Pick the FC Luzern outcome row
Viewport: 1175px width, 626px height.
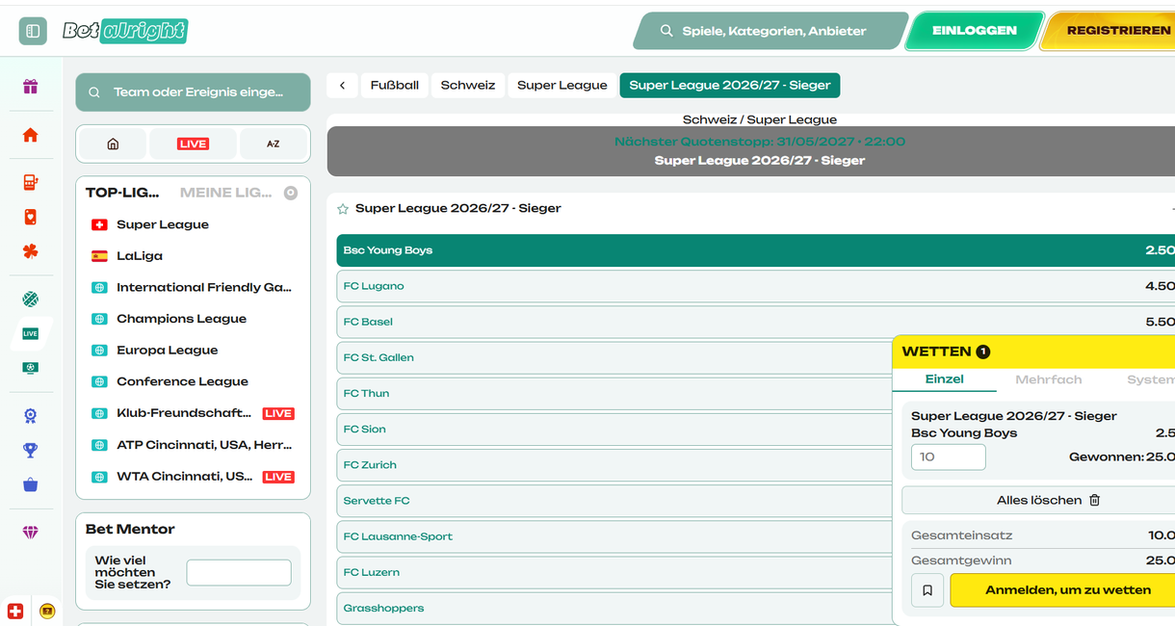(614, 572)
